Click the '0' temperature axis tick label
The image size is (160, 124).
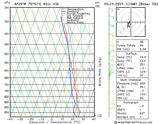[x=52, y=119]
